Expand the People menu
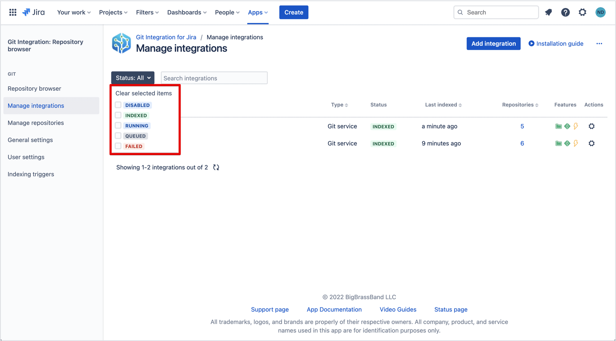Screen dimensions: 616x341 pos(227,12)
